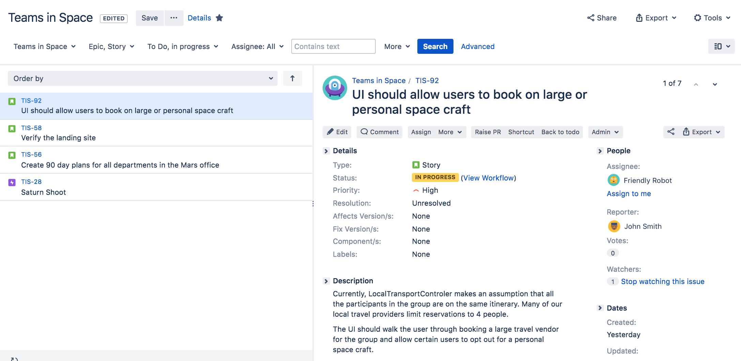Click the story icon for TIS-58

pyautogui.click(x=12, y=128)
